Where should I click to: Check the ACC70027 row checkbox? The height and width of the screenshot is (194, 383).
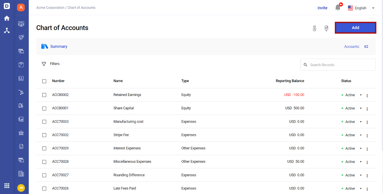click(44, 175)
